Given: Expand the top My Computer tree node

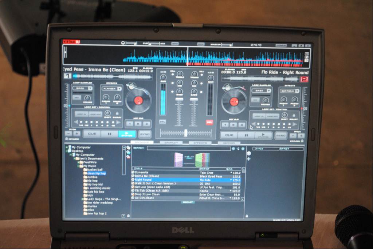Looking at the screenshot, I should [67, 147].
